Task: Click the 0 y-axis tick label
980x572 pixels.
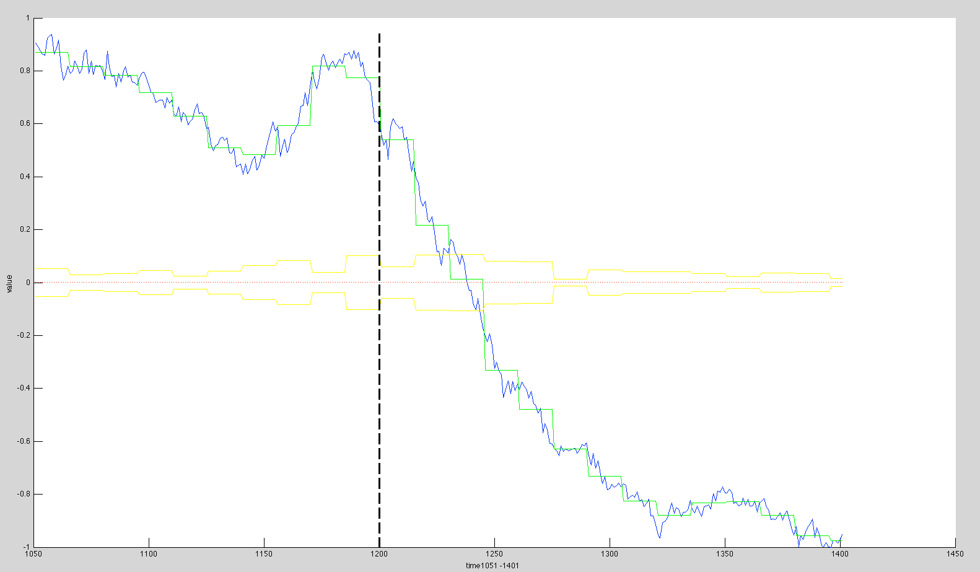Action: pos(27,283)
